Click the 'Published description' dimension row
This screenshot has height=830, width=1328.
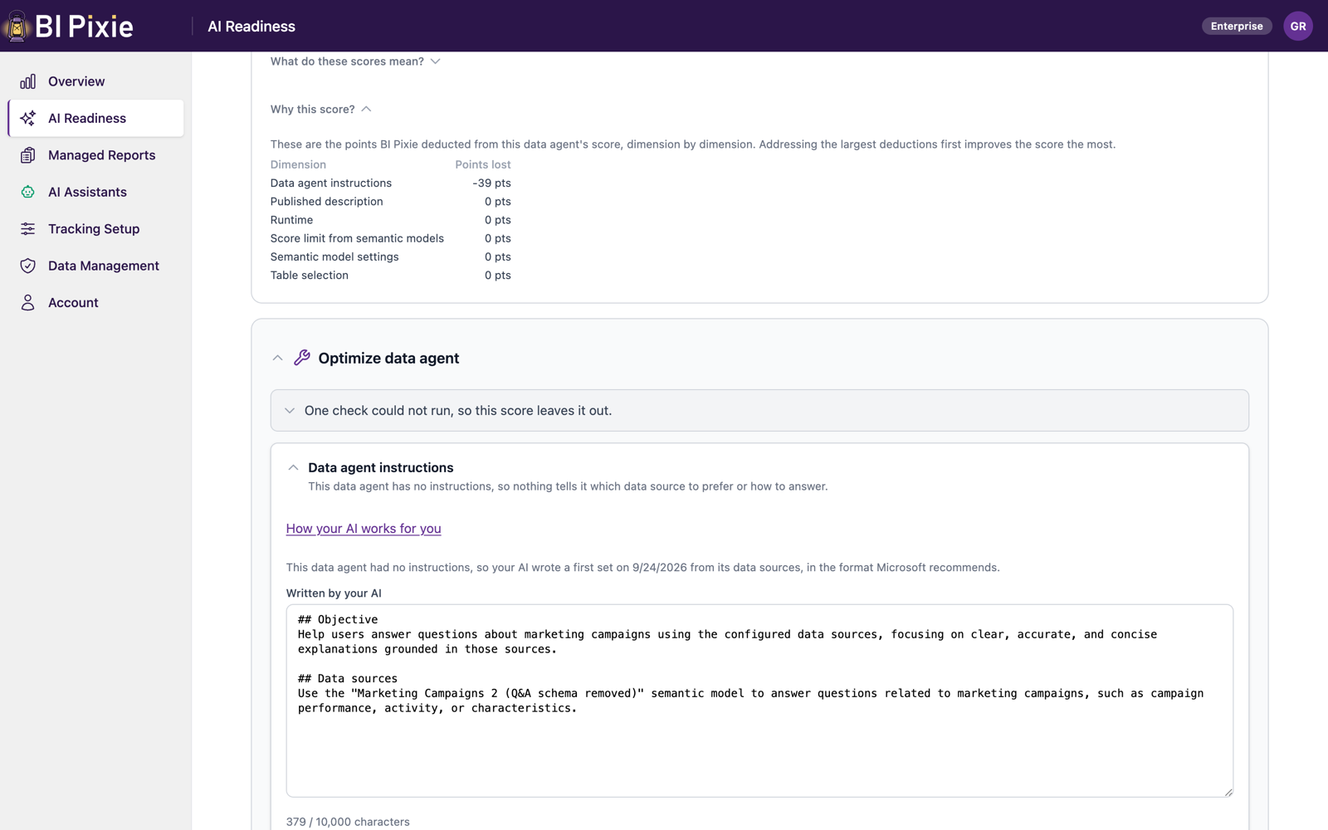pyautogui.click(x=390, y=202)
